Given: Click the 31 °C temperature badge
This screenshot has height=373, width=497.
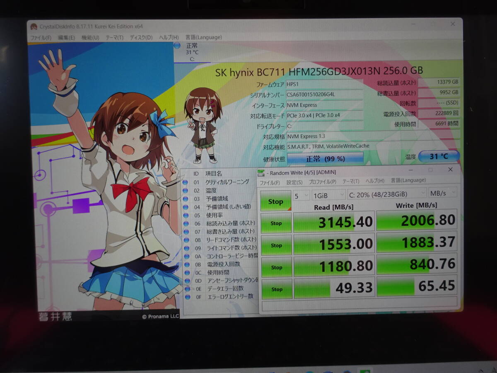Looking at the screenshot, I should pyautogui.click(x=439, y=156).
